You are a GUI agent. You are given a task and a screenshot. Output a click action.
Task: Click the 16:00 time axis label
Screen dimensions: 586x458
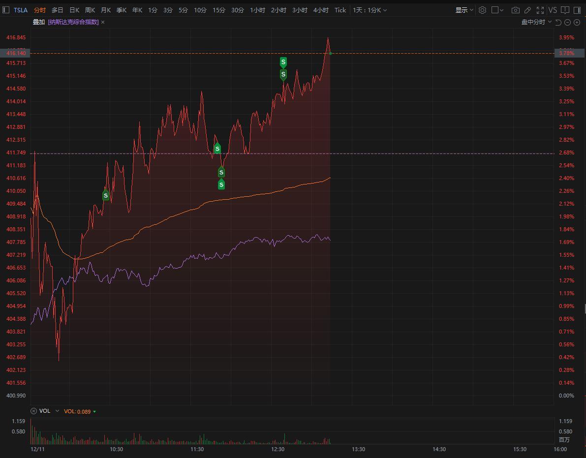[560, 449]
